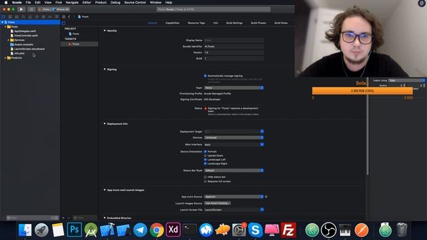This screenshot has height=240, width=427.
Task: Open the Main Interface dropdown
Action: tap(234, 145)
